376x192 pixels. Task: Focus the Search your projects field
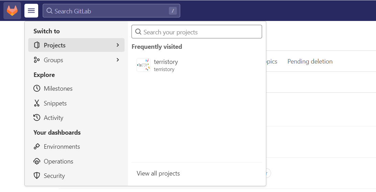pos(197,32)
